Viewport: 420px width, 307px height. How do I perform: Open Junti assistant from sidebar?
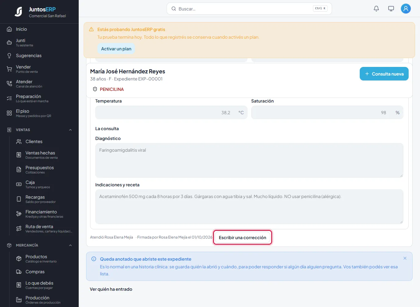[39, 42]
